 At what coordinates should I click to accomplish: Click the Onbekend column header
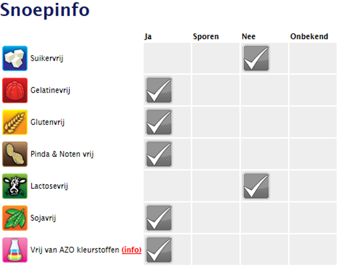point(309,36)
